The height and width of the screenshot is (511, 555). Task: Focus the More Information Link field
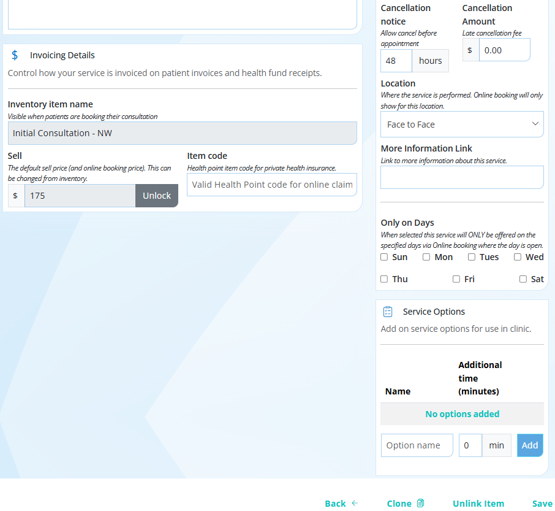pos(462,177)
